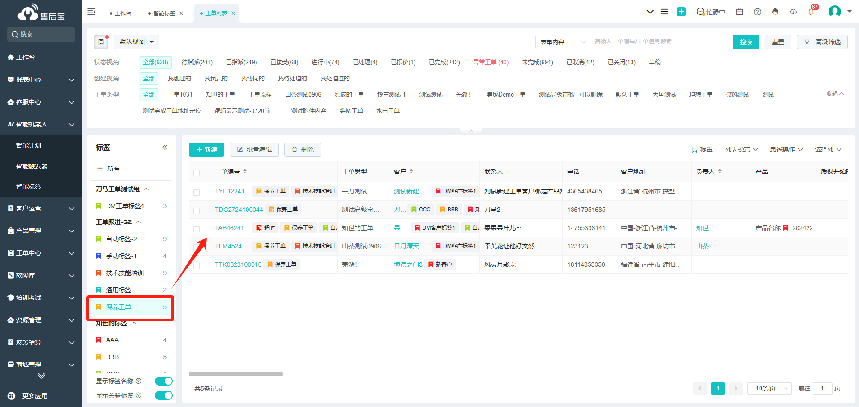Screen dimensions: 859x407
Task: Go to previous page arrow
Action: coord(700,389)
